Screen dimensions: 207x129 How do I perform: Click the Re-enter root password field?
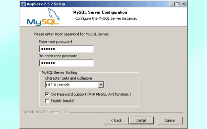[x=66, y=63]
